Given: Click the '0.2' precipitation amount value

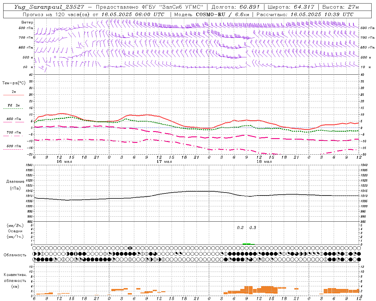Looking at the screenshot, I should [240, 228].
